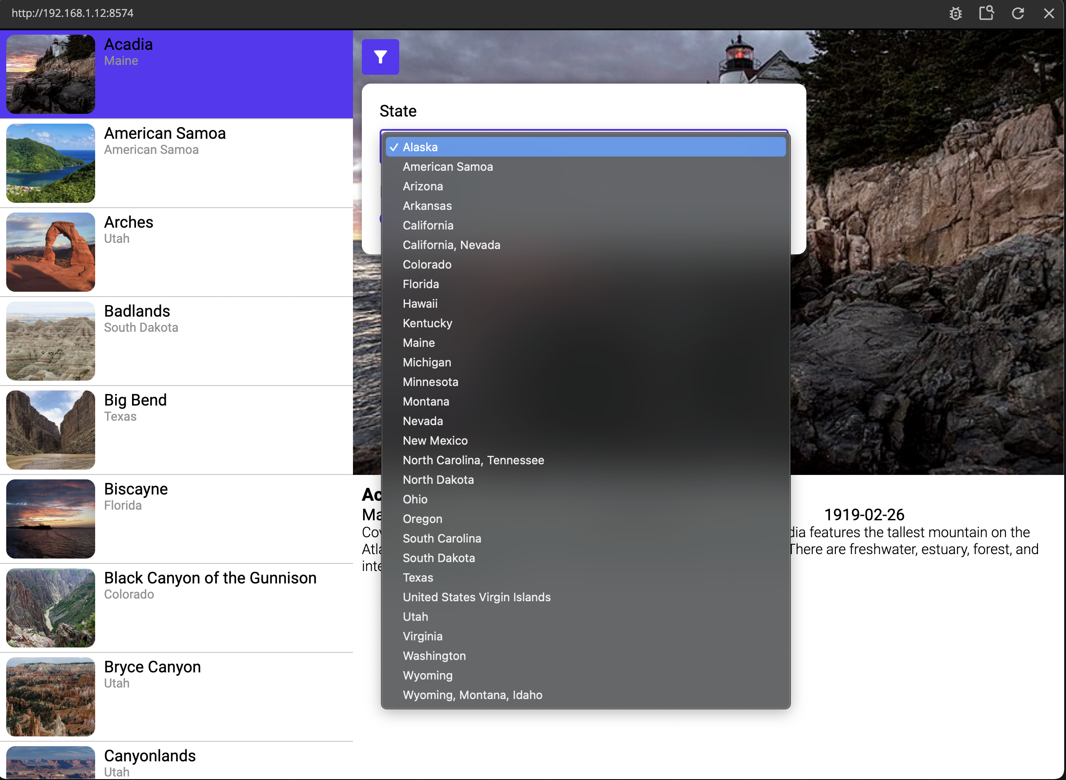Open Biscayne park entry

176,519
